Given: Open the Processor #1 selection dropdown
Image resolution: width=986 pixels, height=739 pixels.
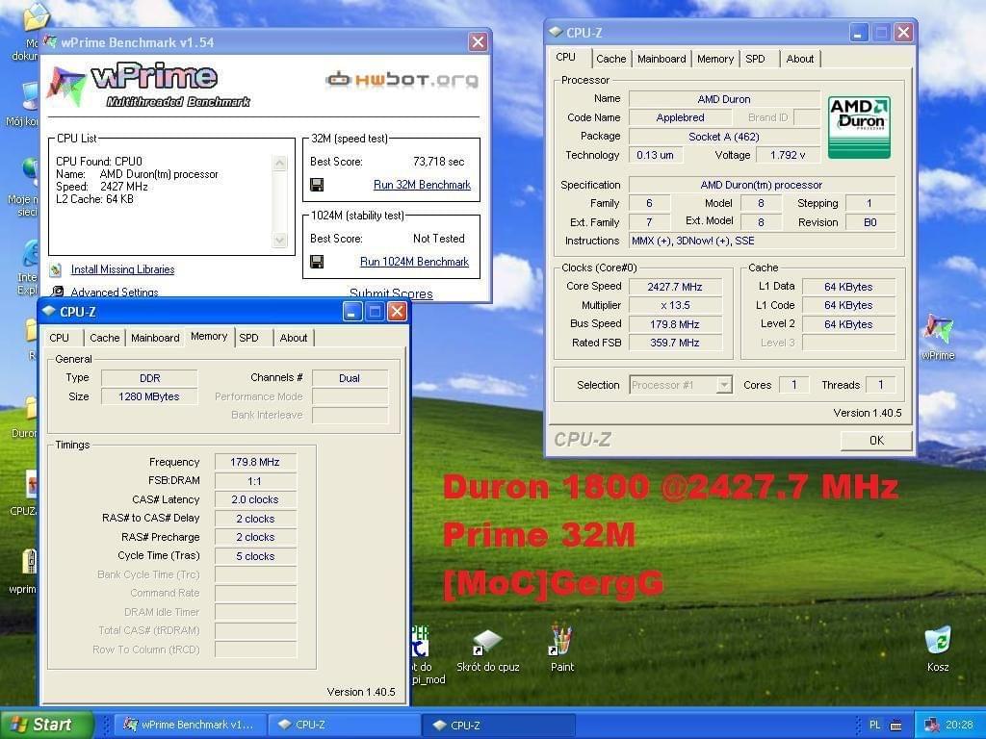Looking at the screenshot, I should pyautogui.click(x=724, y=385).
